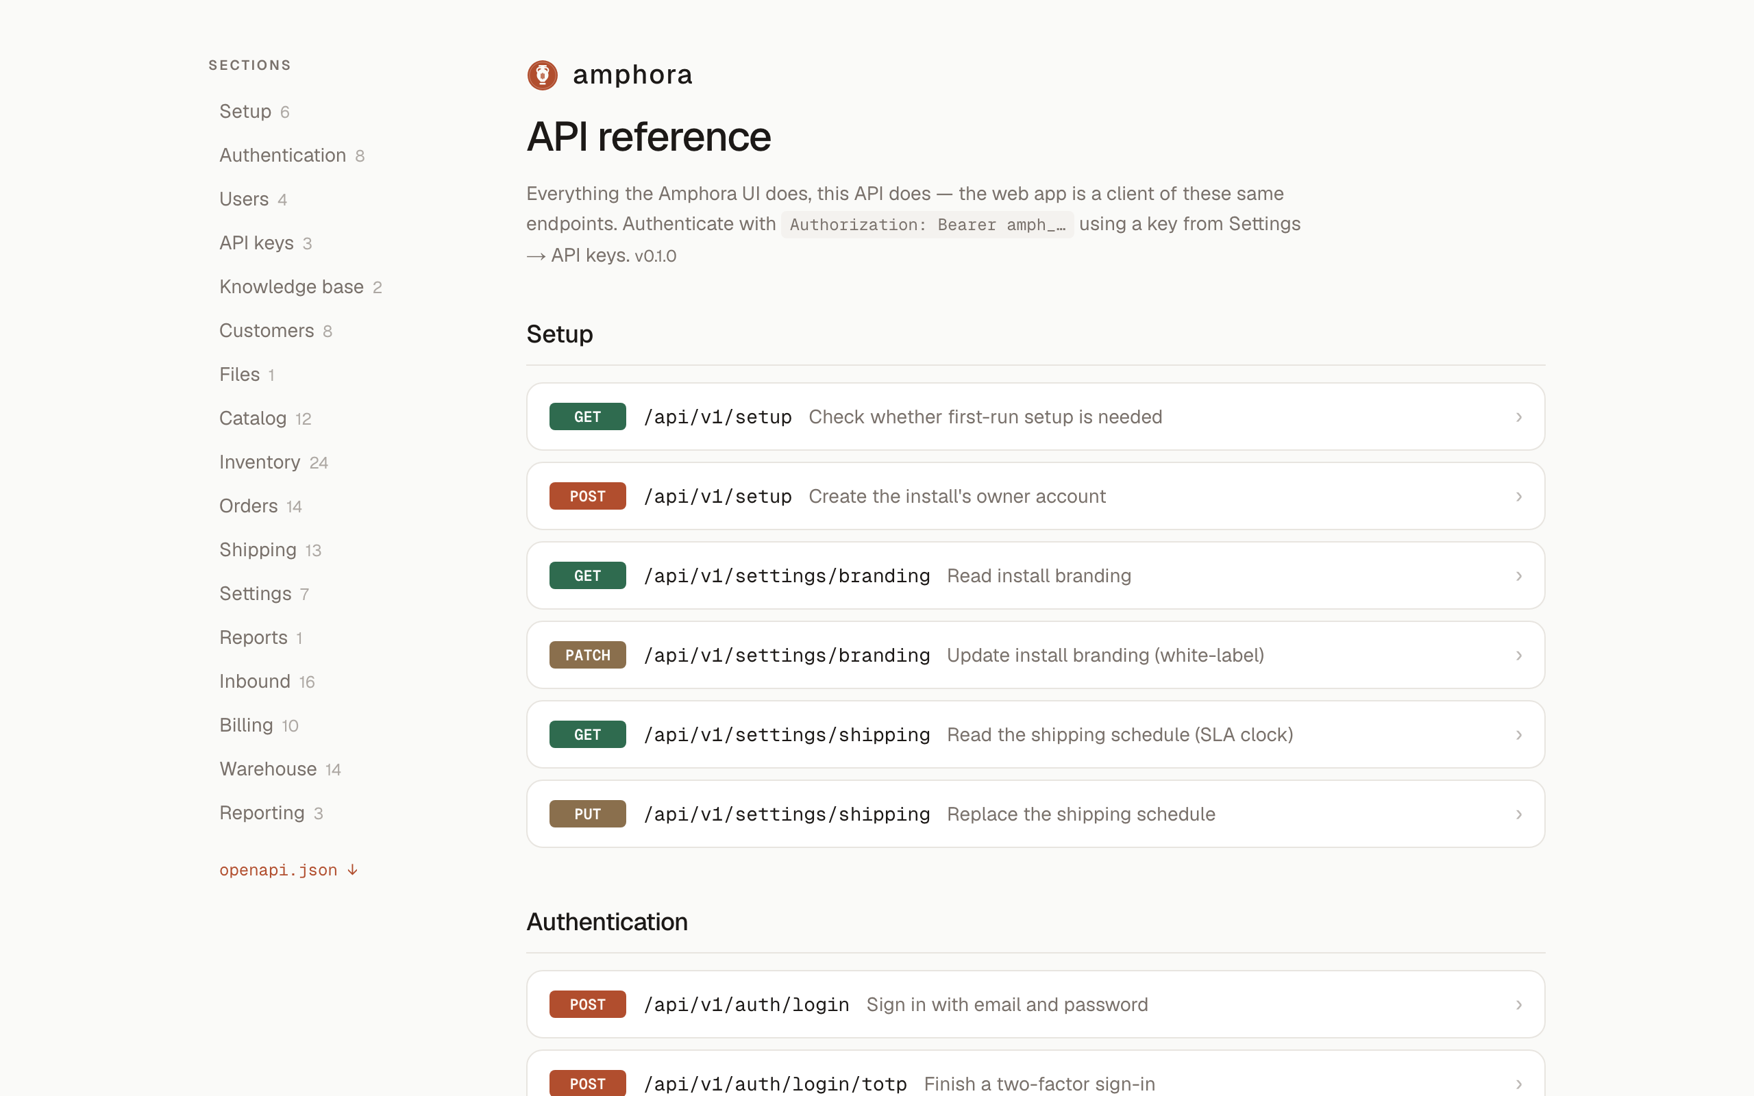Image resolution: width=1754 pixels, height=1096 pixels.
Task: Click the GET badge on settings/branding
Action: 587,575
